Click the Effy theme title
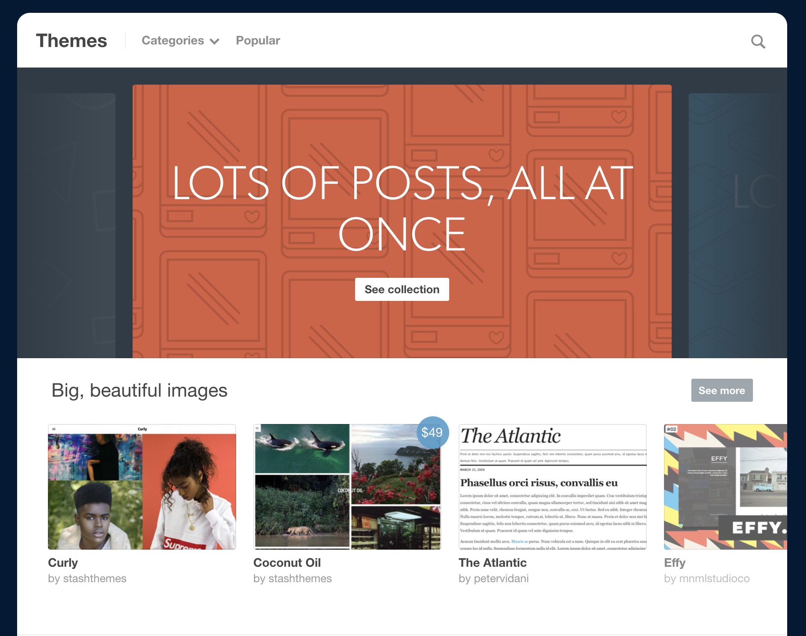Viewport: 806px width, 636px height. point(674,562)
